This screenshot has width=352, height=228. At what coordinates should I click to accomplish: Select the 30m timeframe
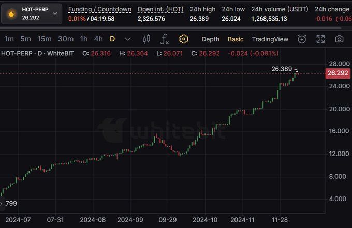coord(66,39)
